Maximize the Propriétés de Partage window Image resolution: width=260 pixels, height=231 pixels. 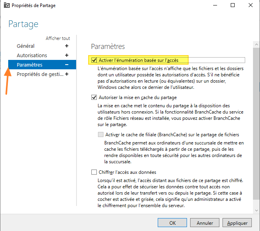(x=233, y=5)
